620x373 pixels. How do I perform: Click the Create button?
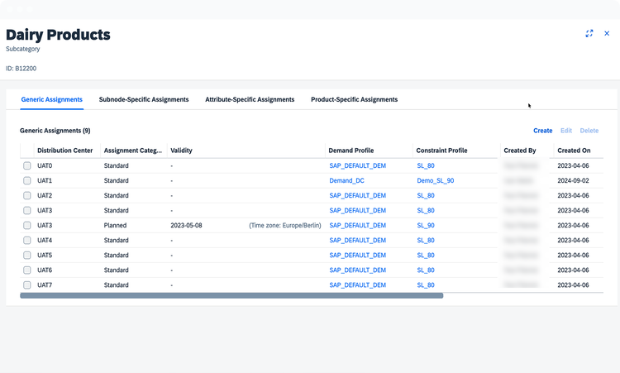tap(542, 131)
